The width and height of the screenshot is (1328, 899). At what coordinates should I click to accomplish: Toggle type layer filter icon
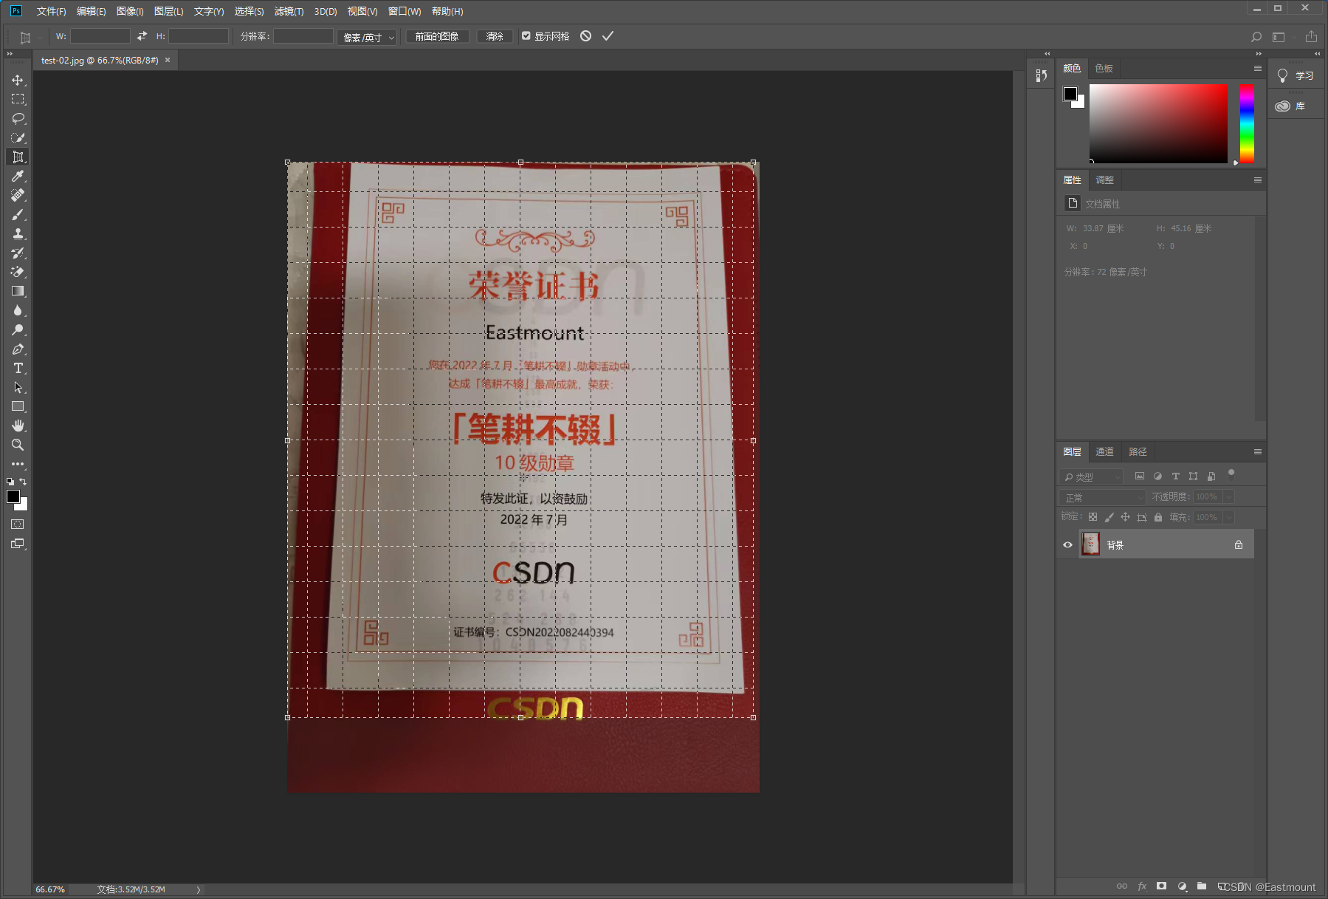1176,476
